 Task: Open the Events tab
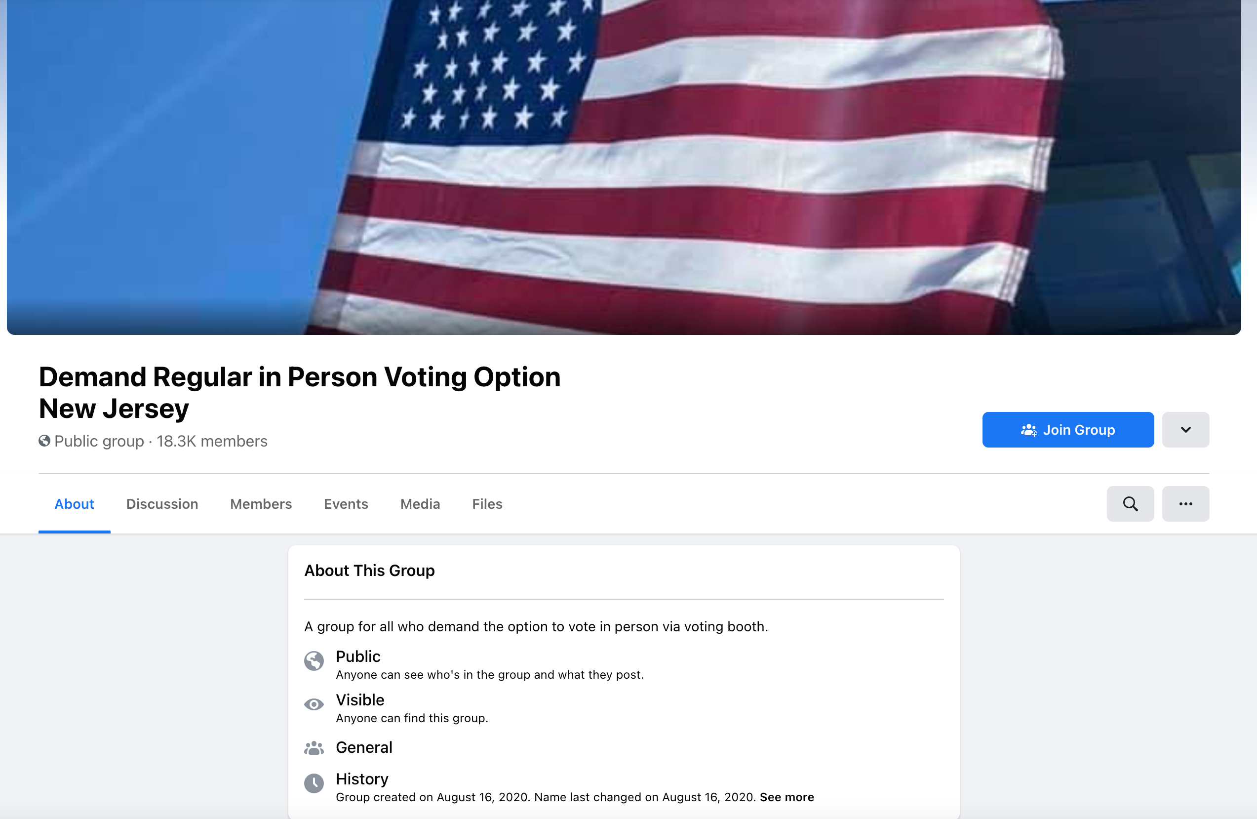[346, 503]
